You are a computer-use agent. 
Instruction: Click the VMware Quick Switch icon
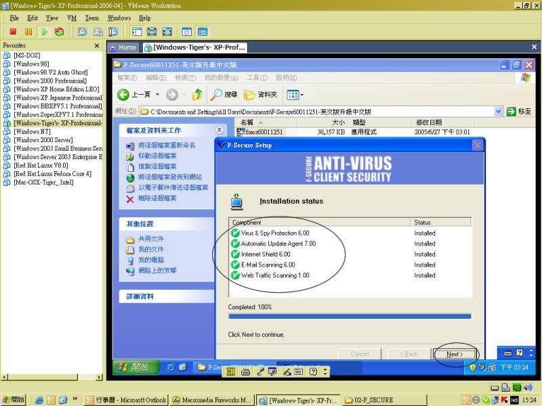click(x=167, y=32)
